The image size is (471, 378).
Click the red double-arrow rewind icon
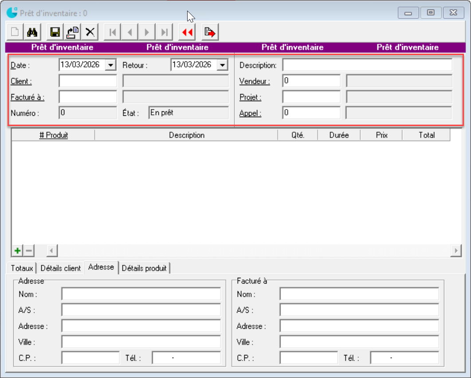[x=187, y=32]
